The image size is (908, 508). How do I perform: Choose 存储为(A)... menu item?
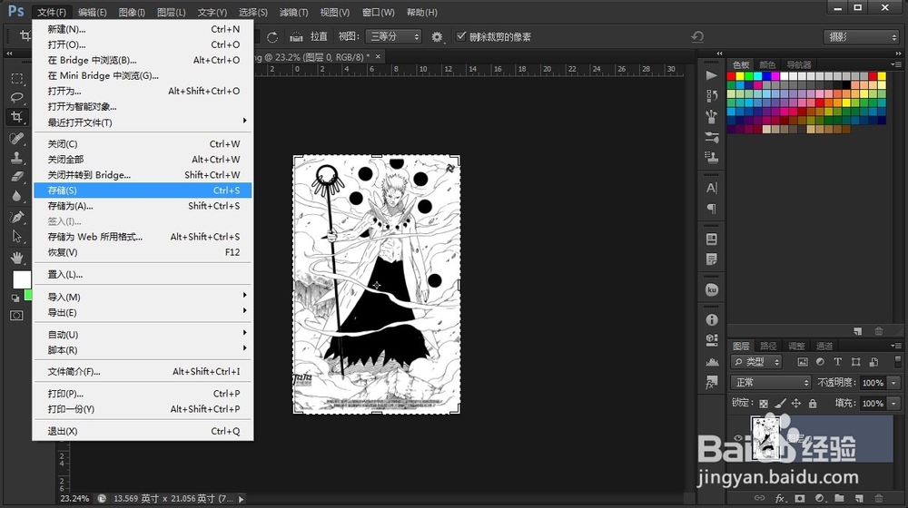[143, 206]
